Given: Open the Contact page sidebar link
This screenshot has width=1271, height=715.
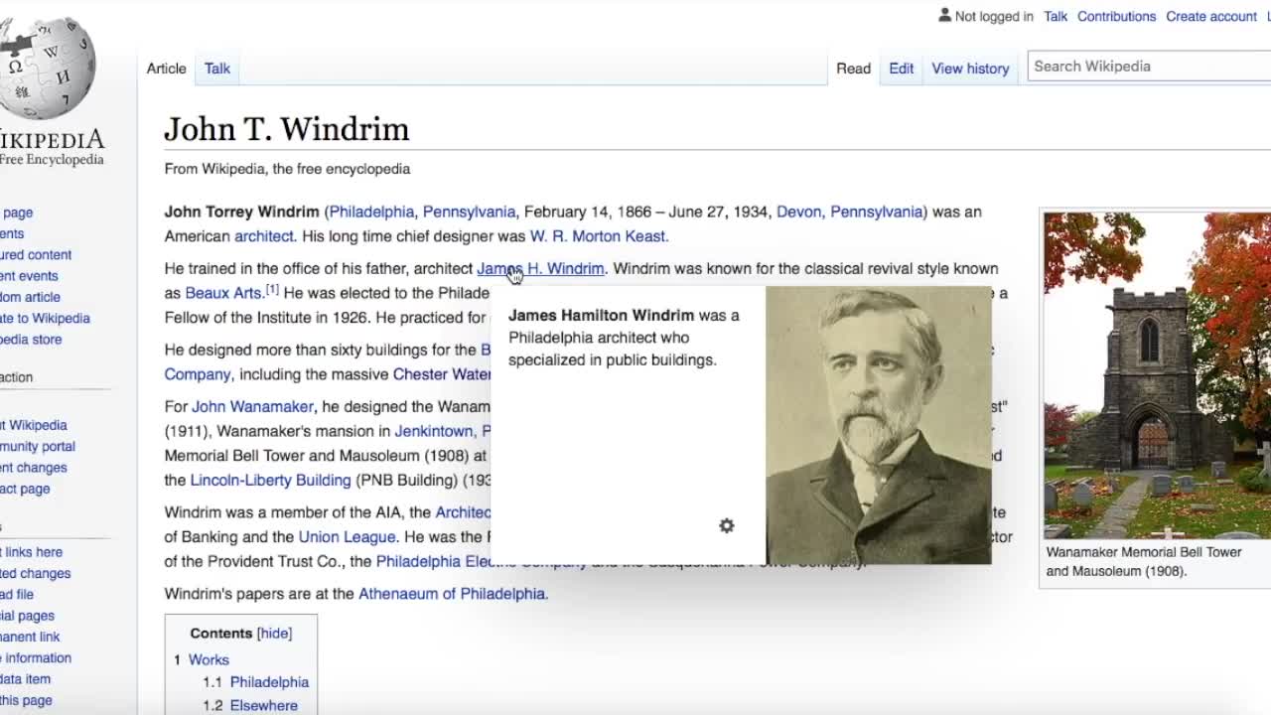Looking at the screenshot, I should pos(25,489).
